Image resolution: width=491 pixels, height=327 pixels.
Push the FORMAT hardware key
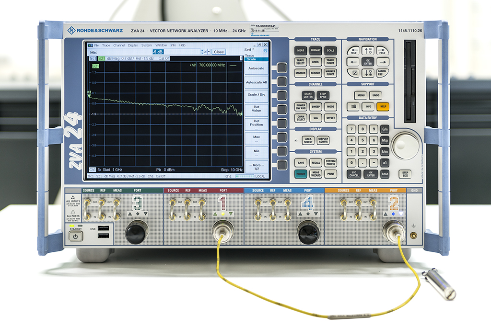(x=316, y=50)
